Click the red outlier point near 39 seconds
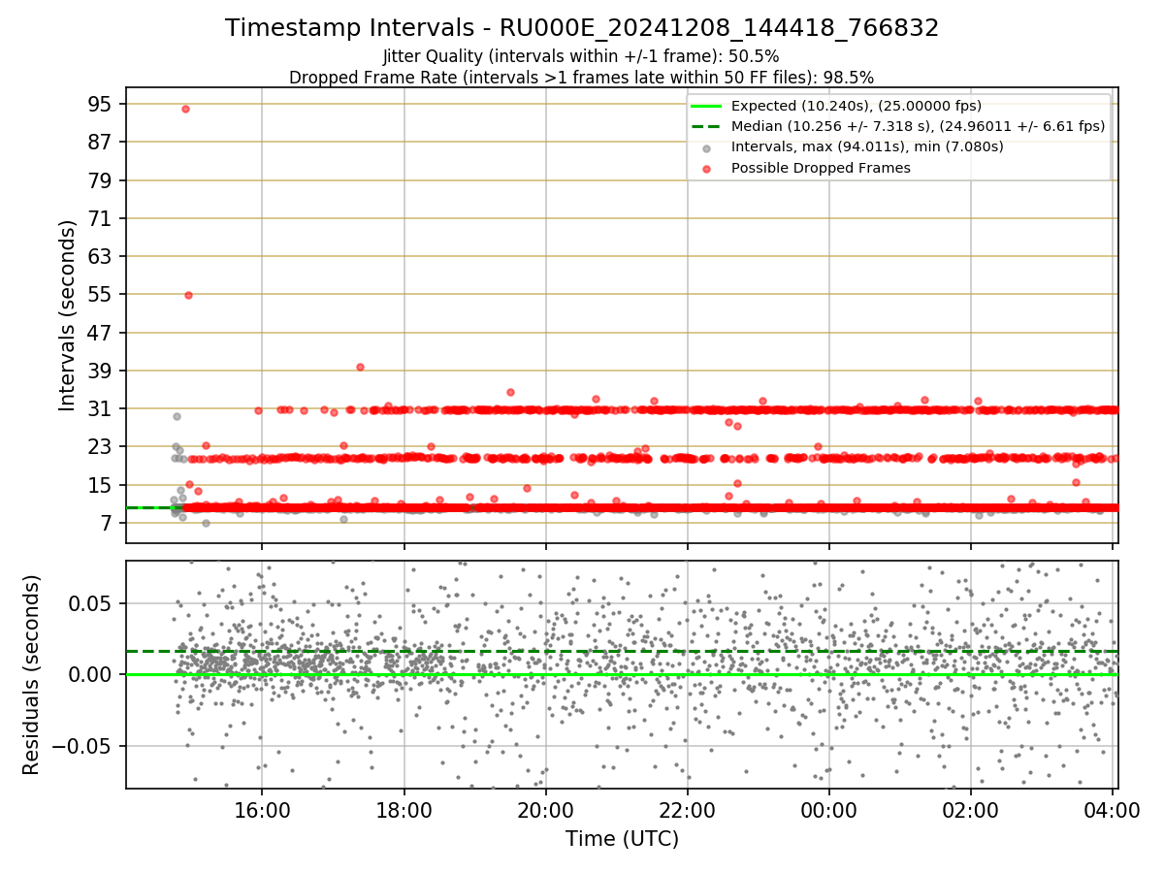Screen dimensions: 1164x873 (x=360, y=367)
